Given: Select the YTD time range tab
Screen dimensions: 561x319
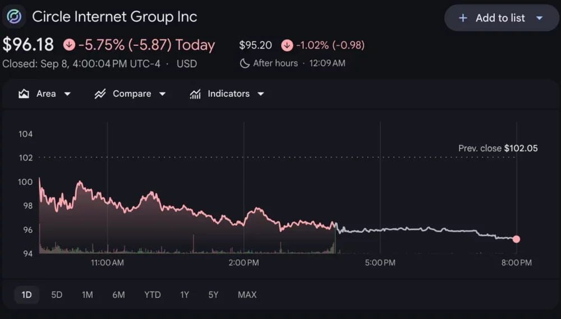Looking at the screenshot, I should click(x=153, y=295).
